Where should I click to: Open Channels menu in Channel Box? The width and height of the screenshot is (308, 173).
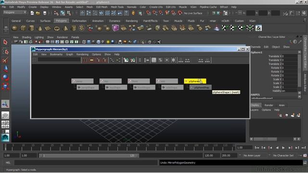click(x=256, y=47)
